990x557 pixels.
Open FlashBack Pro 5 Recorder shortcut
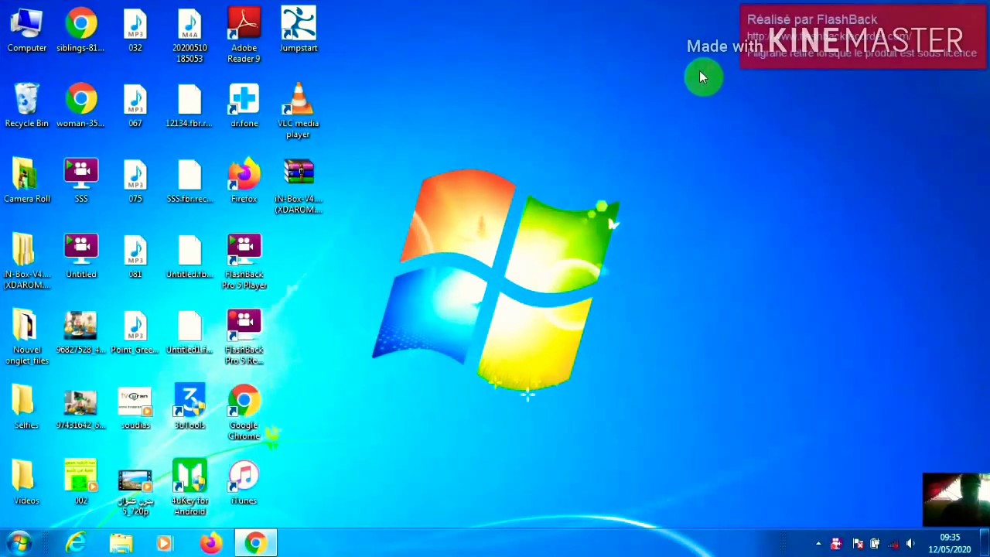coord(244,338)
